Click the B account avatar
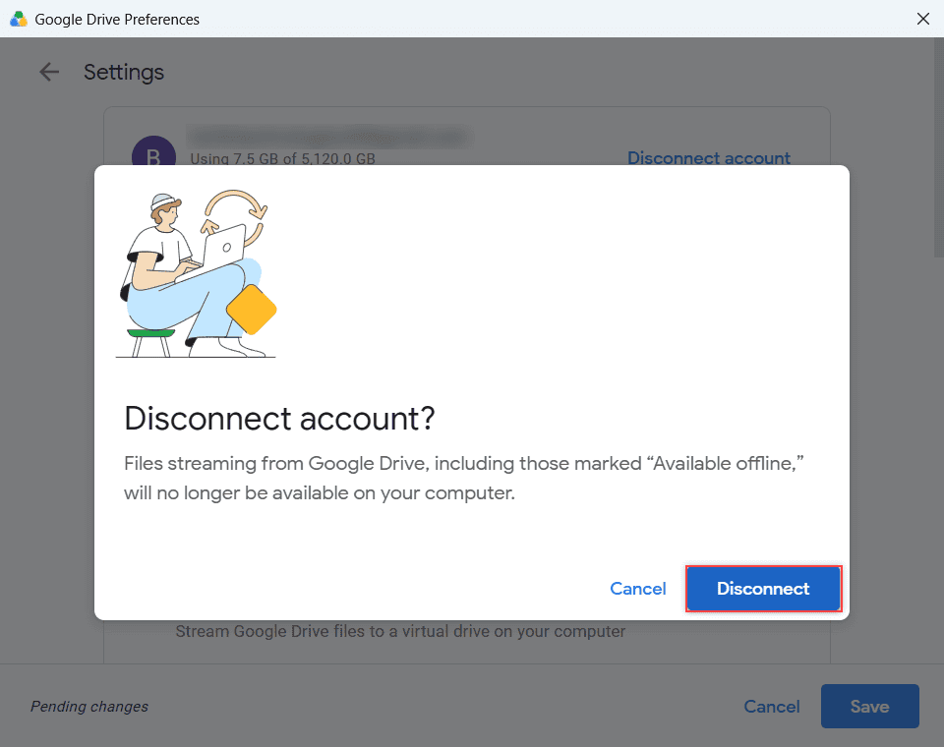 (x=153, y=151)
